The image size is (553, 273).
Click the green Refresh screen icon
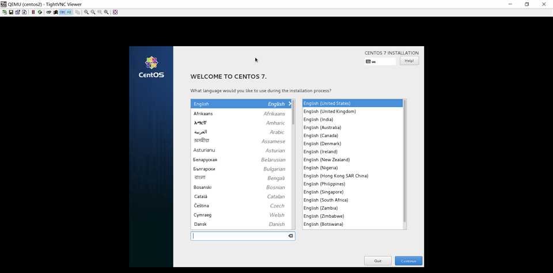40,12
